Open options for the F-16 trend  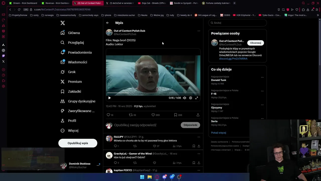[x=262, y=91]
